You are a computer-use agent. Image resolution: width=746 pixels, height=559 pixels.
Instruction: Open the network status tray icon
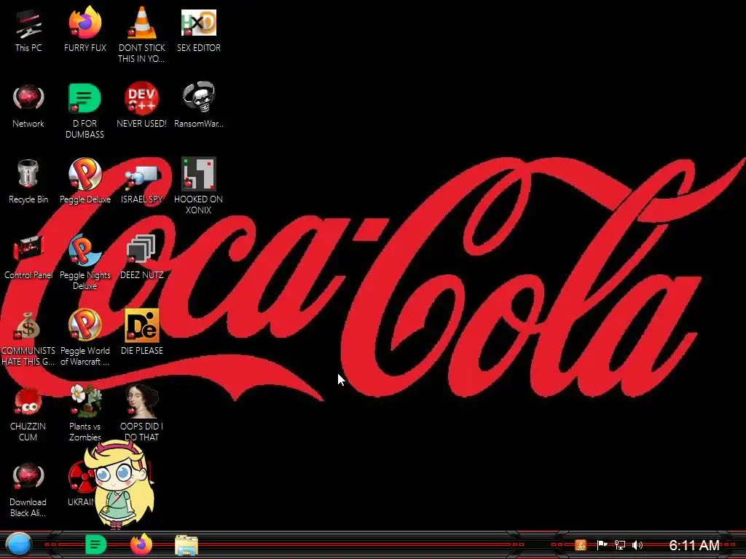[620, 544]
